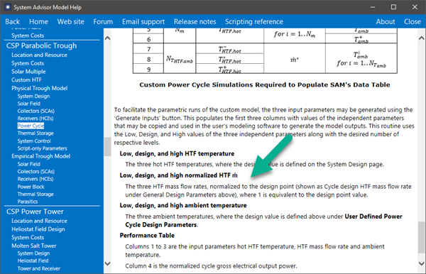This screenshot has height=274, width=426.
Task: Open Molten Salt Tower topic
Action: coord(33,246)
